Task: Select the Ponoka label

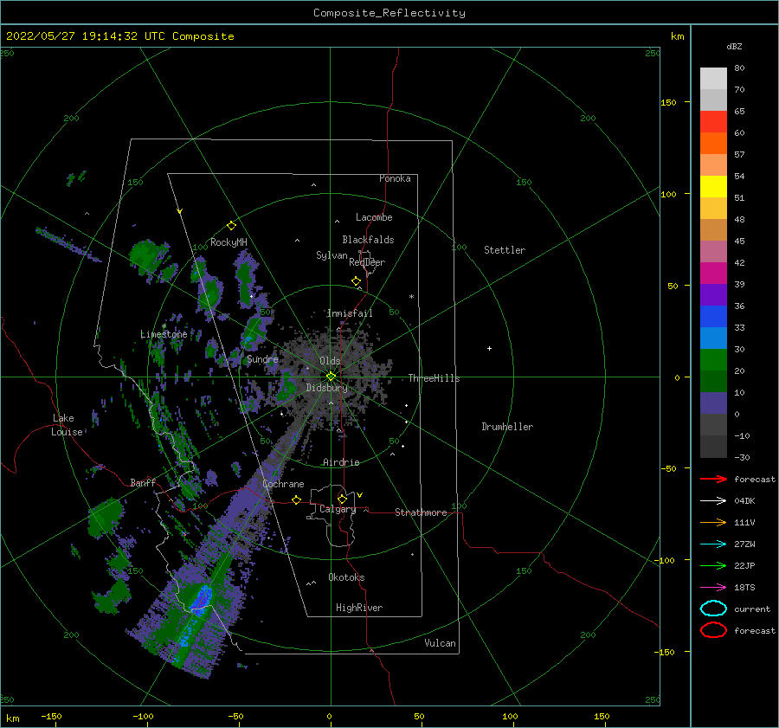Action: pyautogui.click(x=395, y=178)
